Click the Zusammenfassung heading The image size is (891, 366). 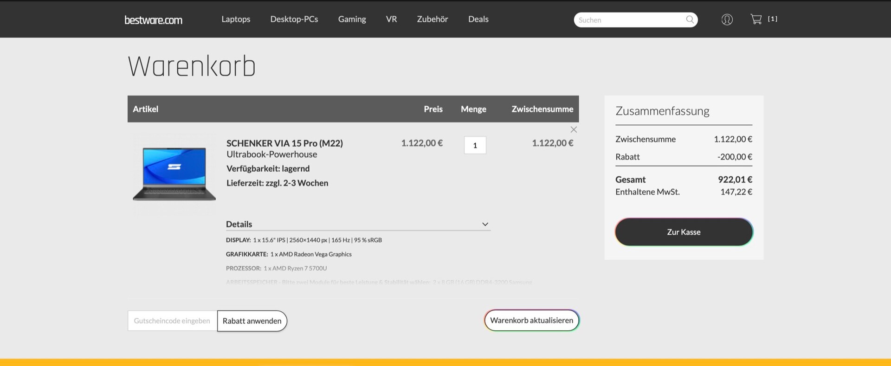pyautogui.click(x=662, y=111)
